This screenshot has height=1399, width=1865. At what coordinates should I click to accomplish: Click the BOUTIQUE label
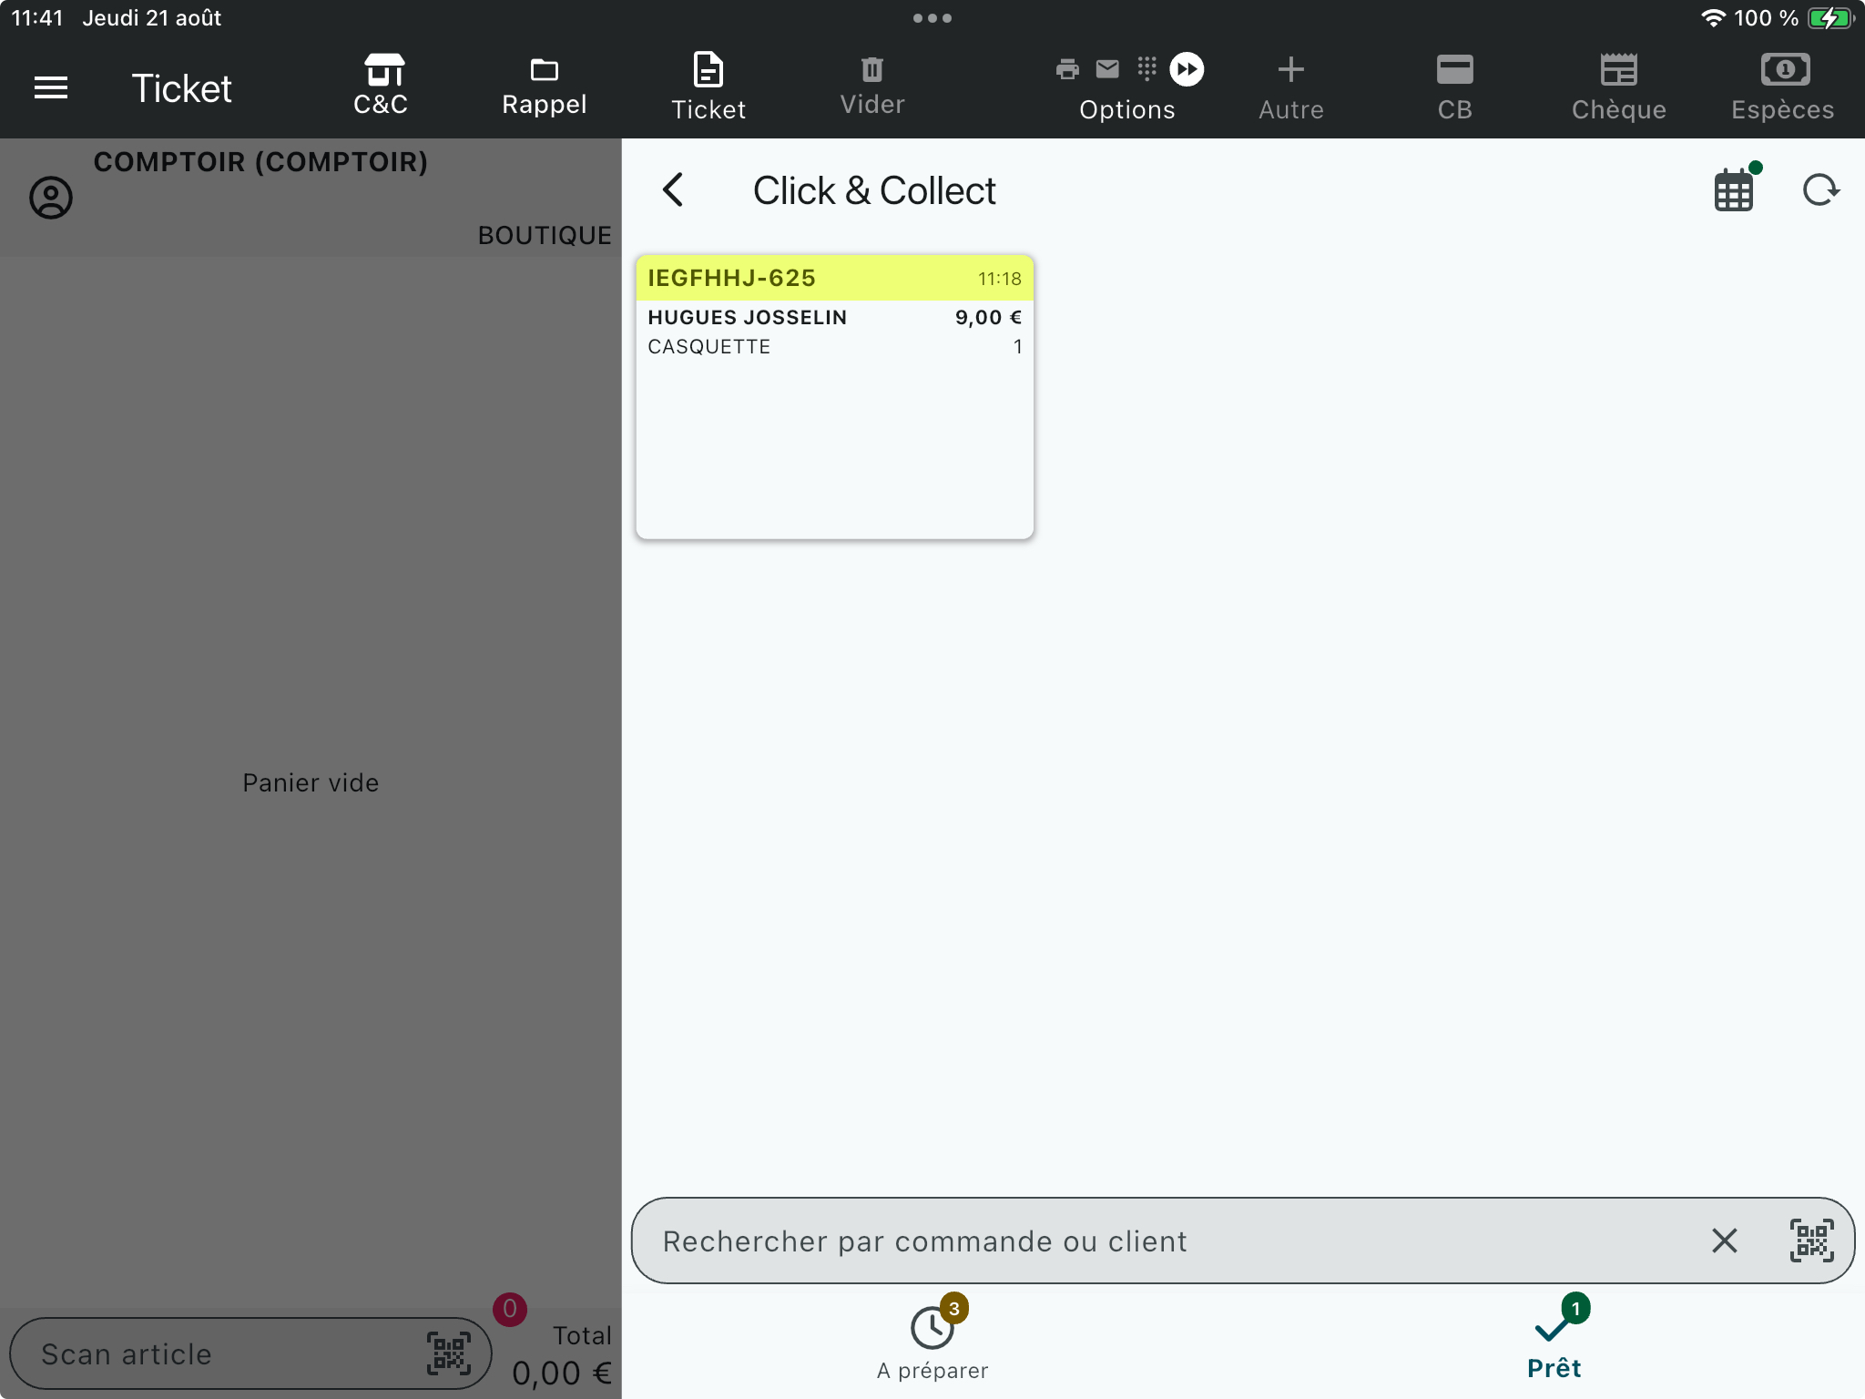click(x=545, y=236)
